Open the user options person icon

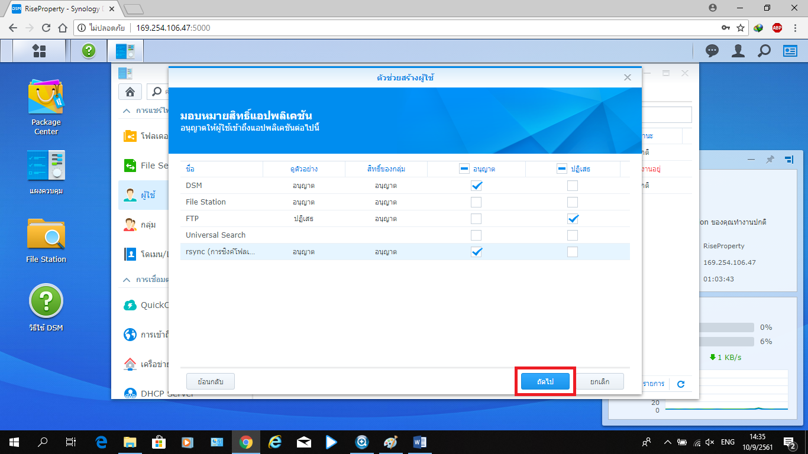click(738, 51)
